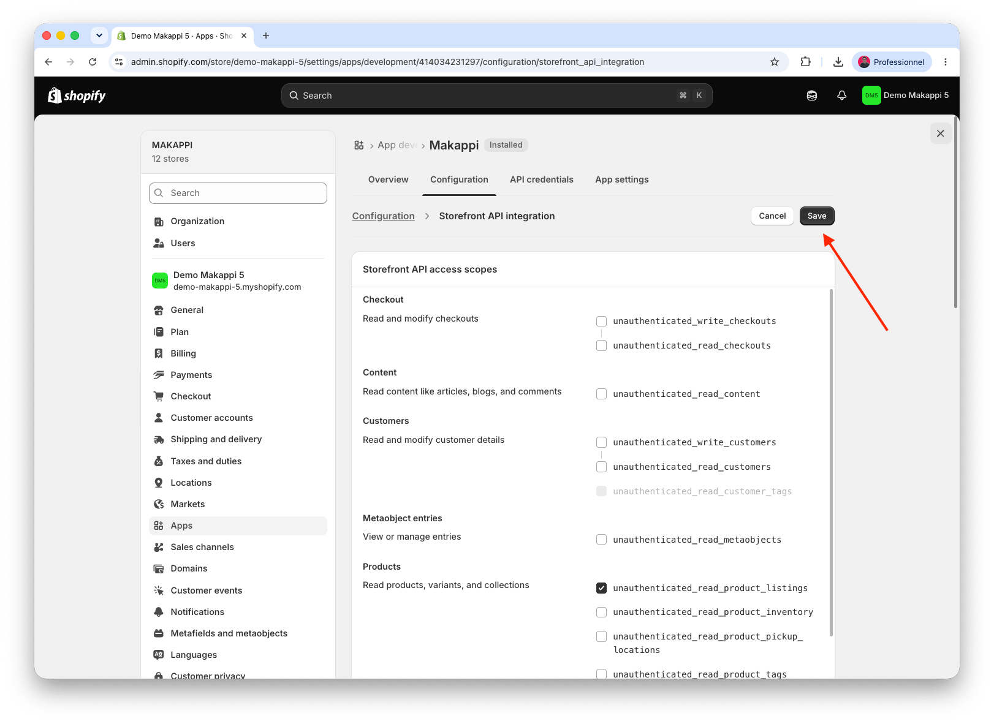Click the Shopify logo

(x=77, y=96)
